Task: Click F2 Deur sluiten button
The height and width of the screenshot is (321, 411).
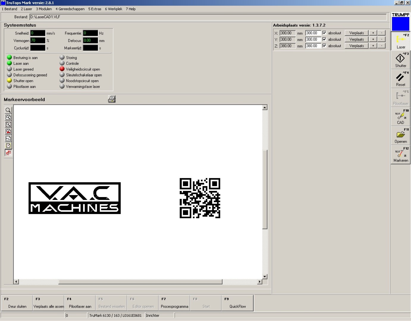Action: coord(17,303)
